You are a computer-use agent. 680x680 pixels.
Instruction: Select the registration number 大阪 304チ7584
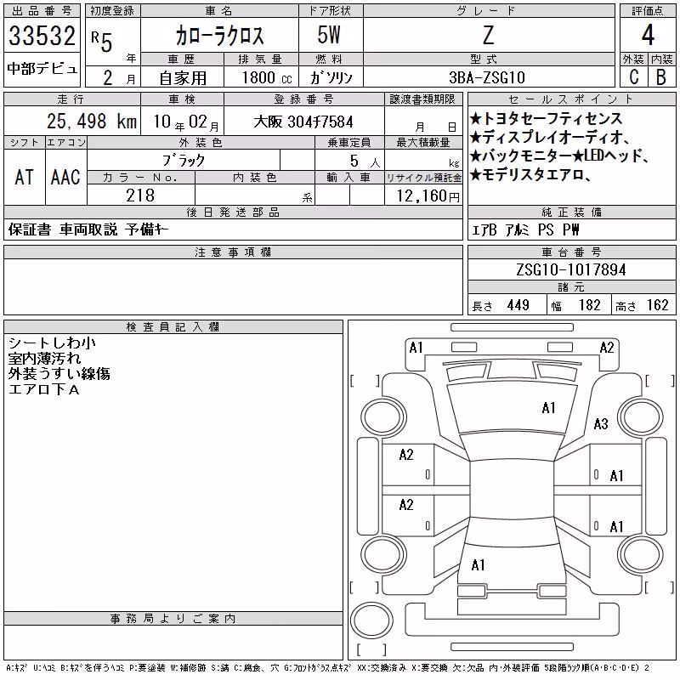[303, 122]
